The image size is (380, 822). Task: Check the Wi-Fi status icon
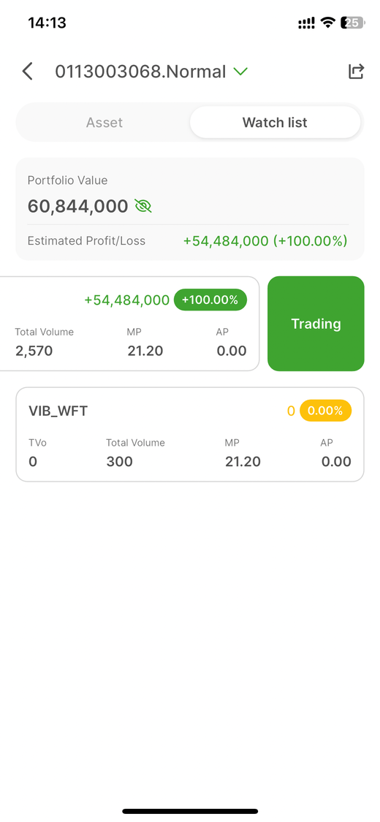pyautogui.click(x=328, y=23)
